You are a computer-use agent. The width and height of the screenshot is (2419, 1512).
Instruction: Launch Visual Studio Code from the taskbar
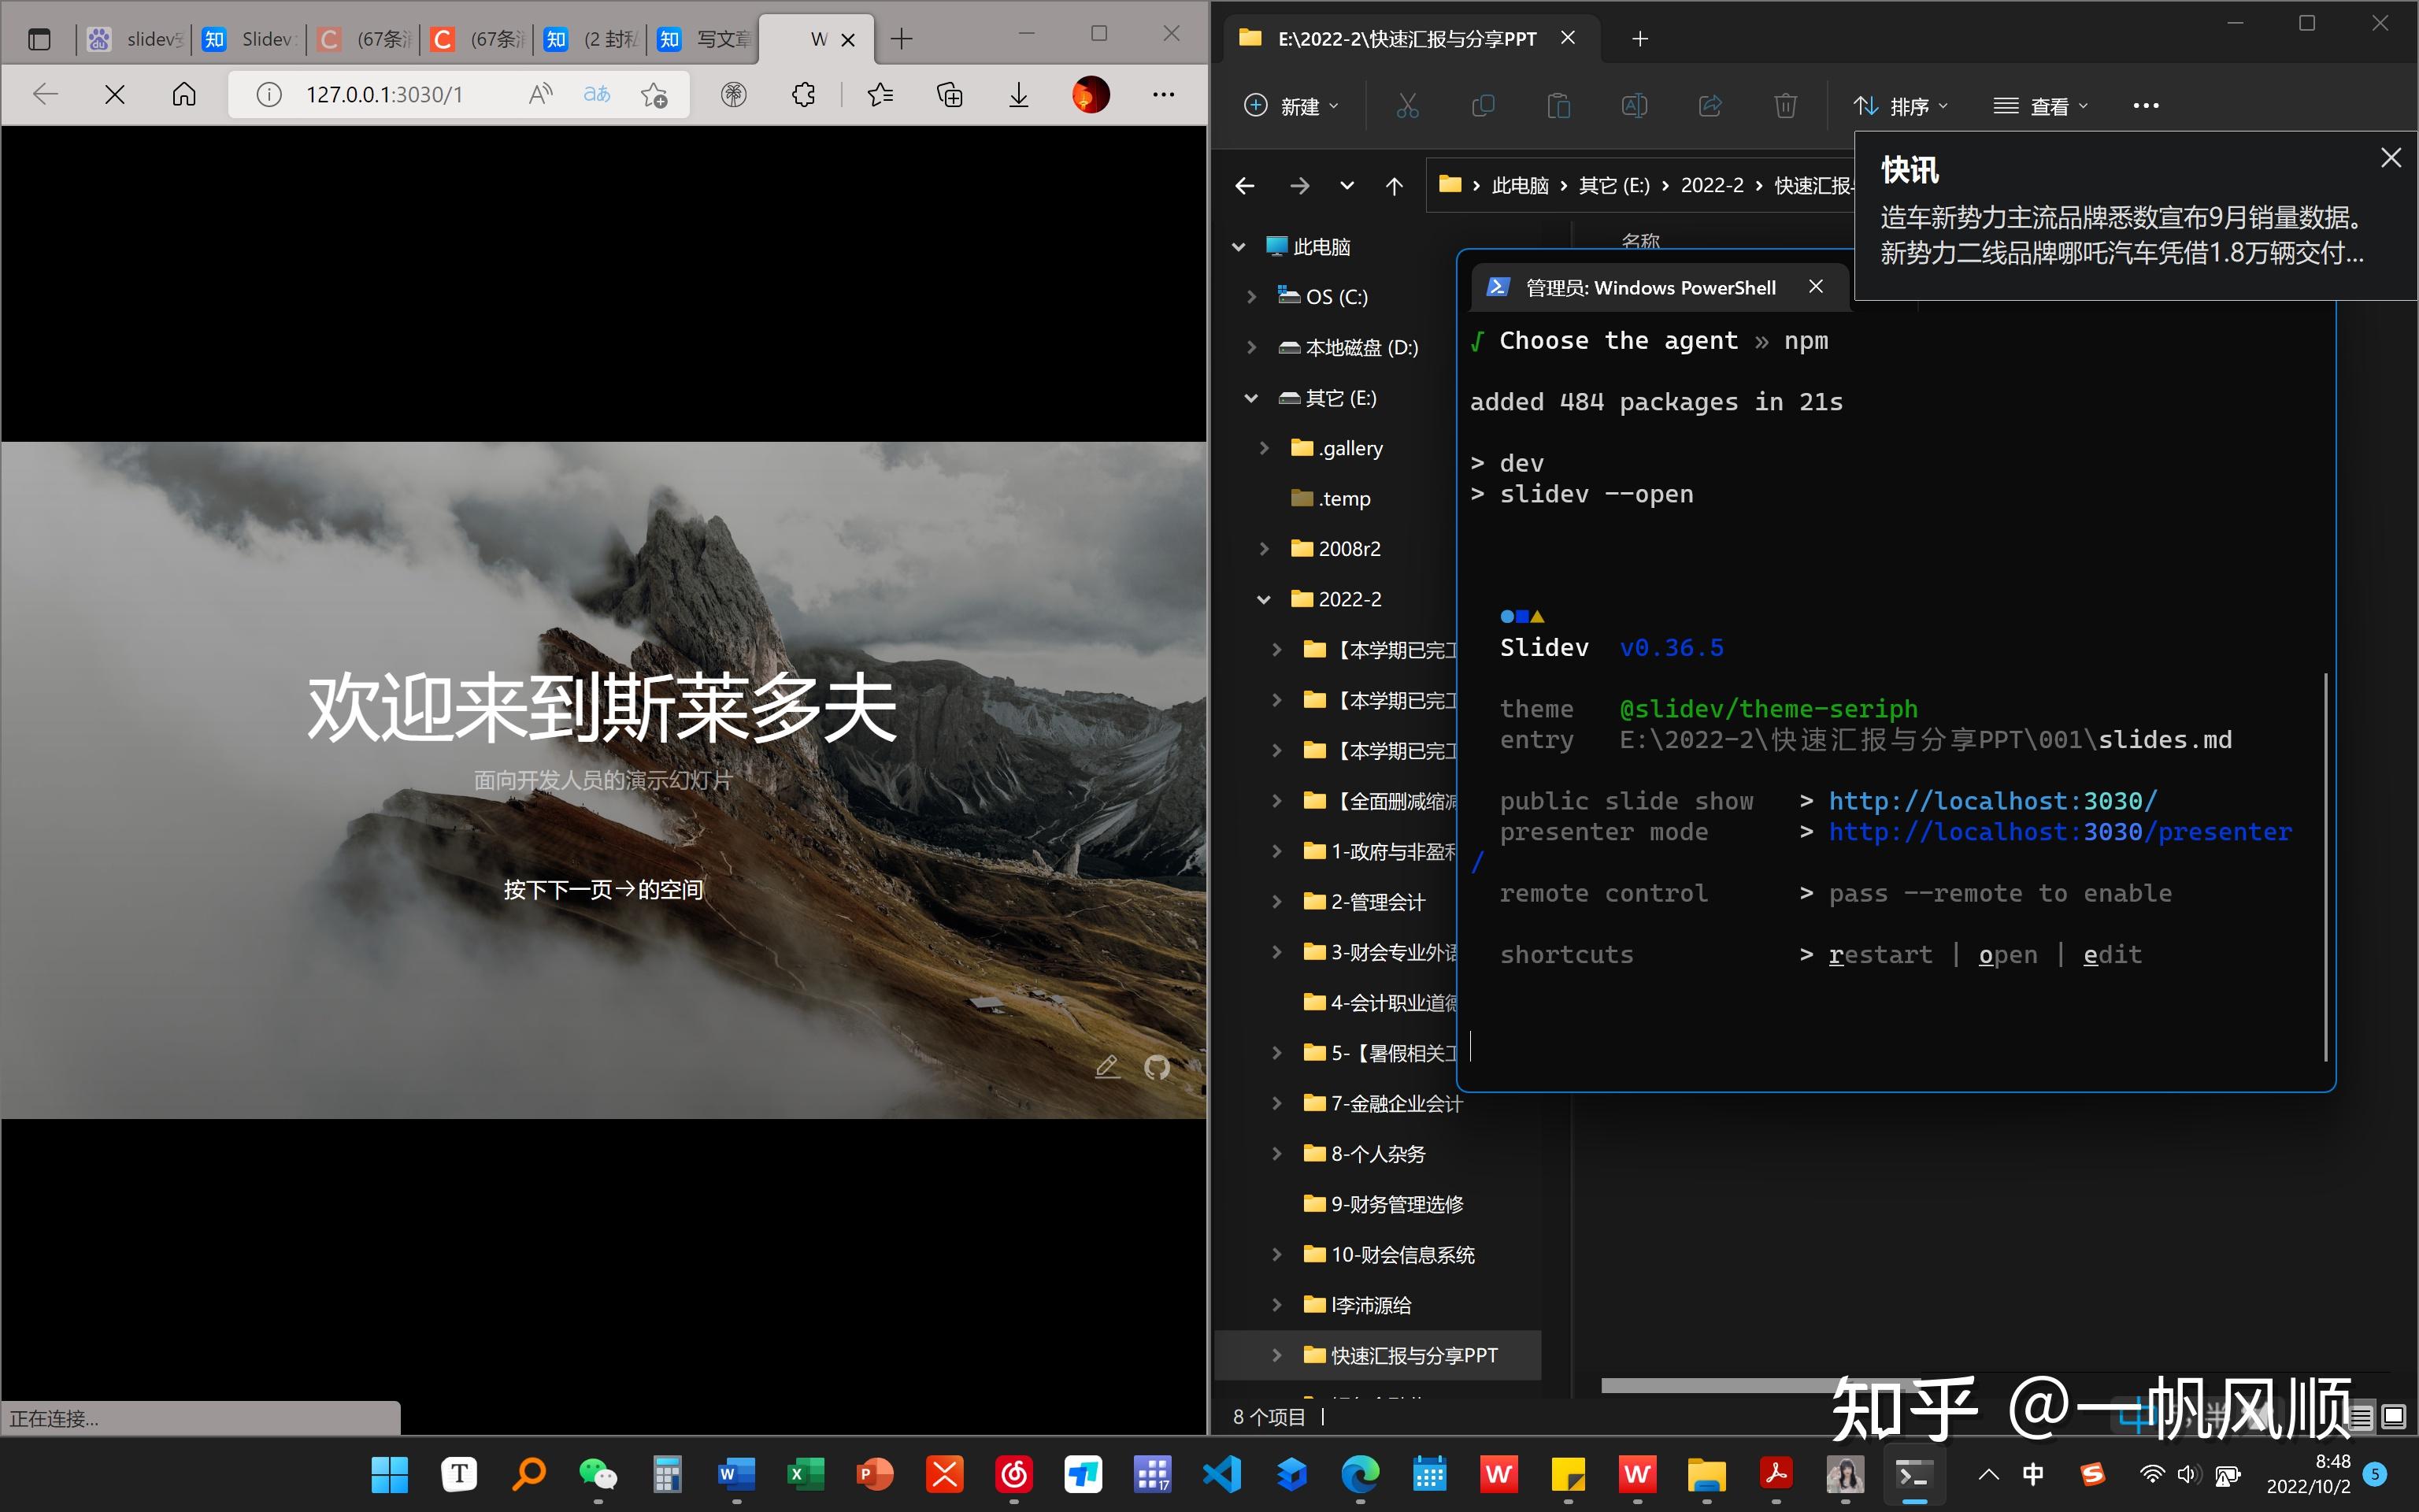[x=1223, y=1474]
